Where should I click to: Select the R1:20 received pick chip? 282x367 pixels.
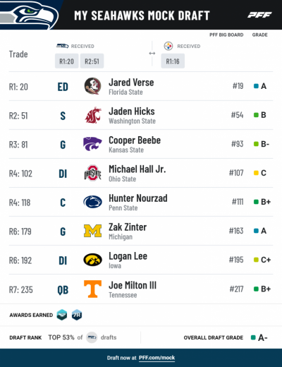coord(66,61)
